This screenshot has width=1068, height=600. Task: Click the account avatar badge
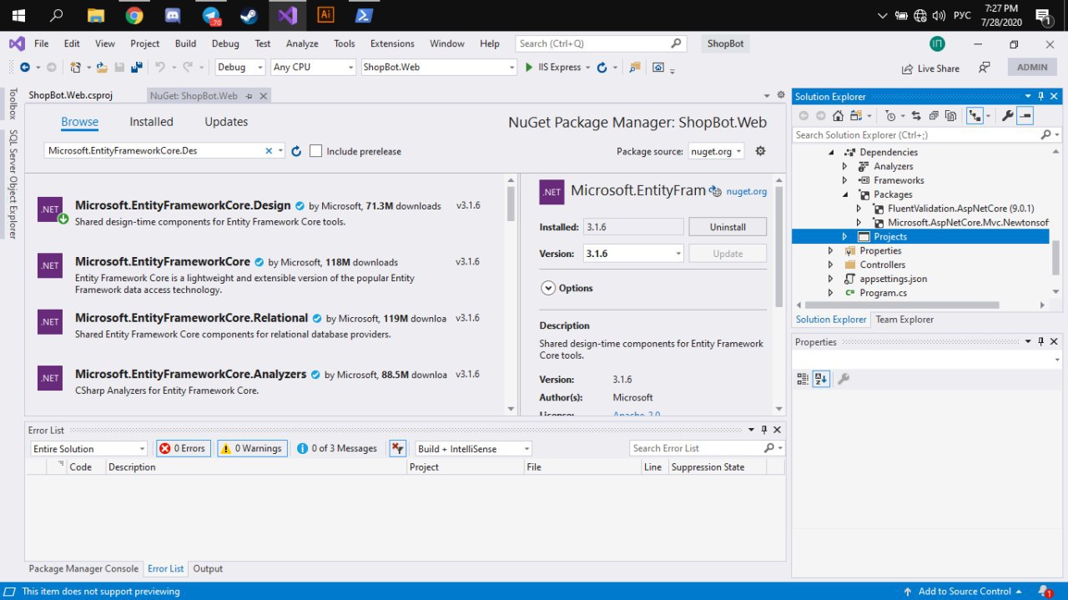click(x=938, y=43)
